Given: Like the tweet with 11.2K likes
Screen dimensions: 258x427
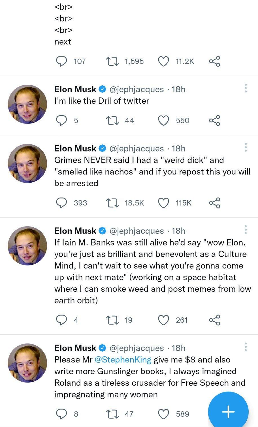Looking at the screenshot, I should click(x=163, y=61).
